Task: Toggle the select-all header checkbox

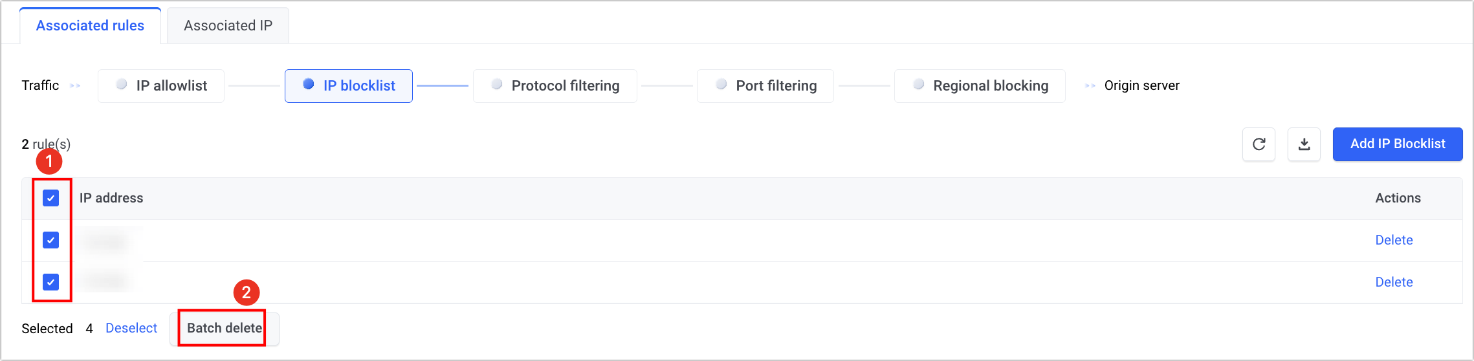Action: pyautogui.click(x=51, y=198)
